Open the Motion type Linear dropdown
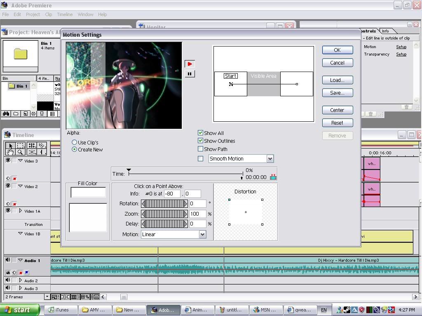The width and height of the screenshot is (422, 316). 202,234
